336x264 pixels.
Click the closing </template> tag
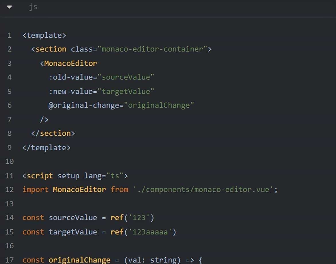pos(46,148)
